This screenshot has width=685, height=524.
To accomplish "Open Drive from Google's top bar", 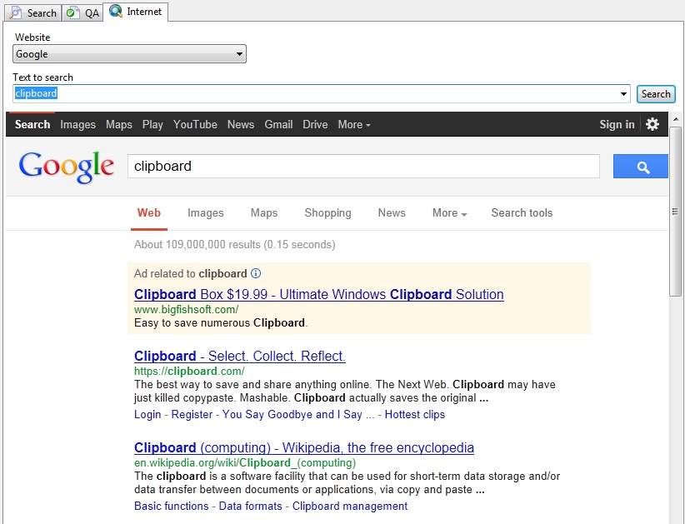I will tap(315, 124).
